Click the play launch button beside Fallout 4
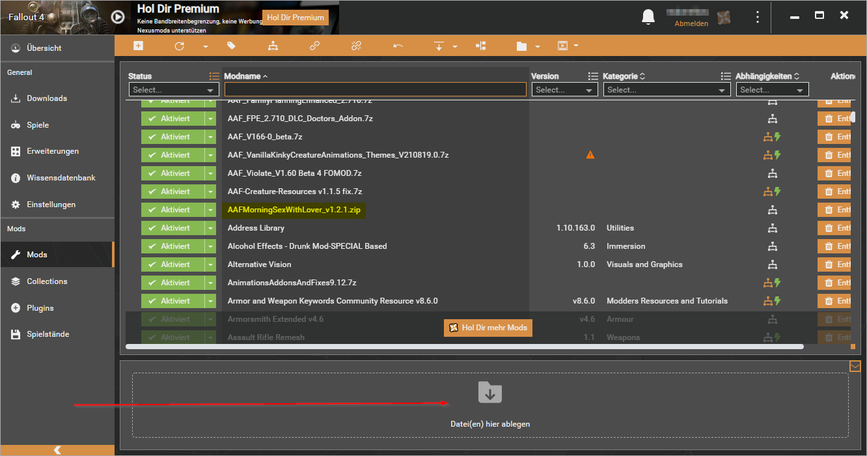The width and height of the screenshot is (867, 456). 117,17
